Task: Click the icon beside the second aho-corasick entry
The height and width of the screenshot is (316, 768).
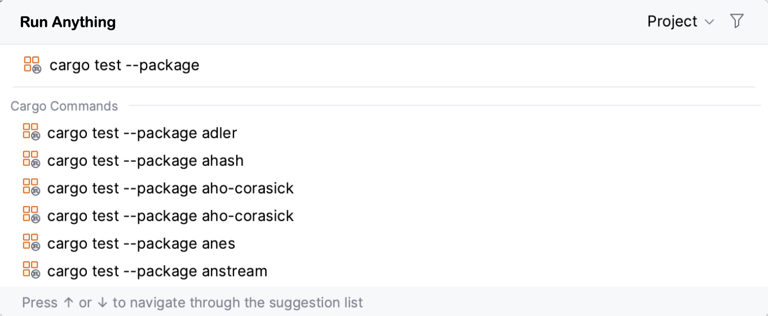Action: 31,215
